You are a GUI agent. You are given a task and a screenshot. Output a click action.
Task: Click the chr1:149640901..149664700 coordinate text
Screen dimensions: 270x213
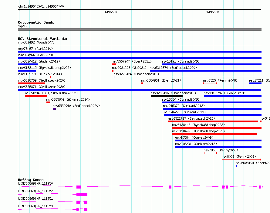point(41,6)
